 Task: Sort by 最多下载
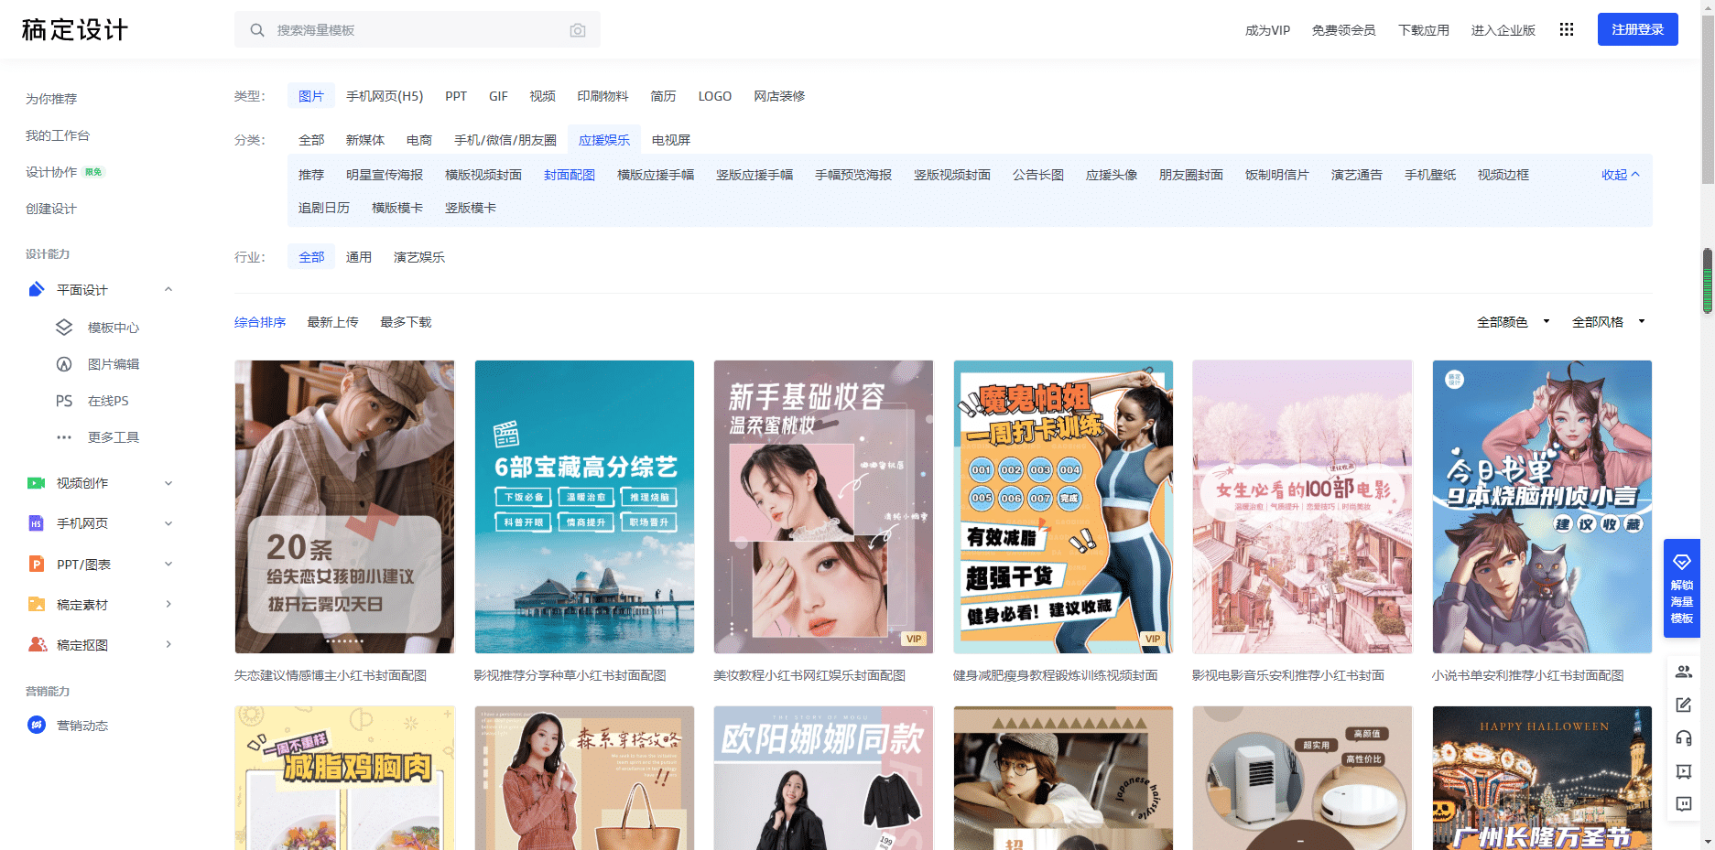click(x=406, y=322)
